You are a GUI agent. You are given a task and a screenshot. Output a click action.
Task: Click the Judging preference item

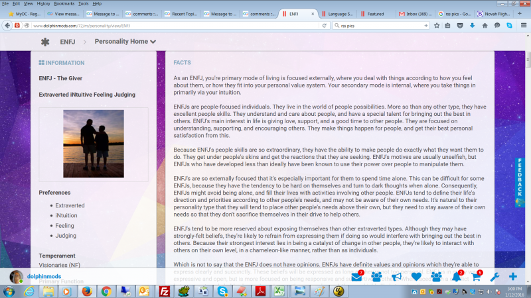coord(66,236)
